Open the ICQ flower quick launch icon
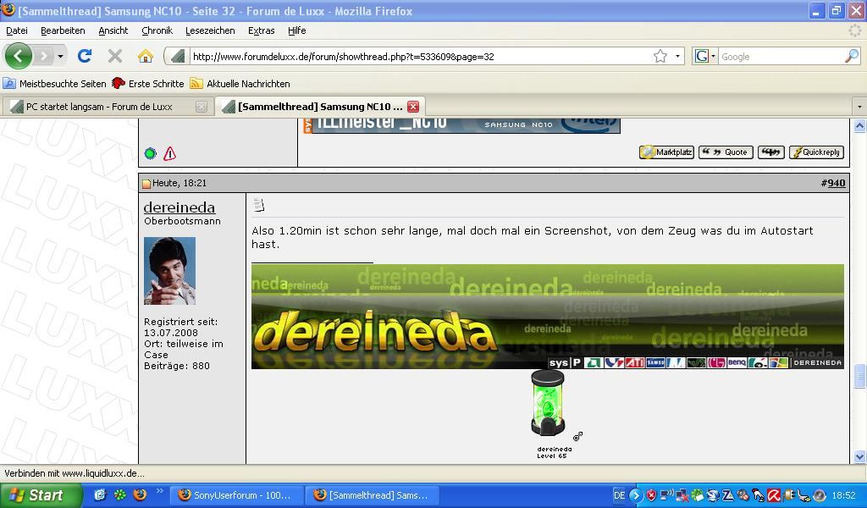 [x=120, y=494]
